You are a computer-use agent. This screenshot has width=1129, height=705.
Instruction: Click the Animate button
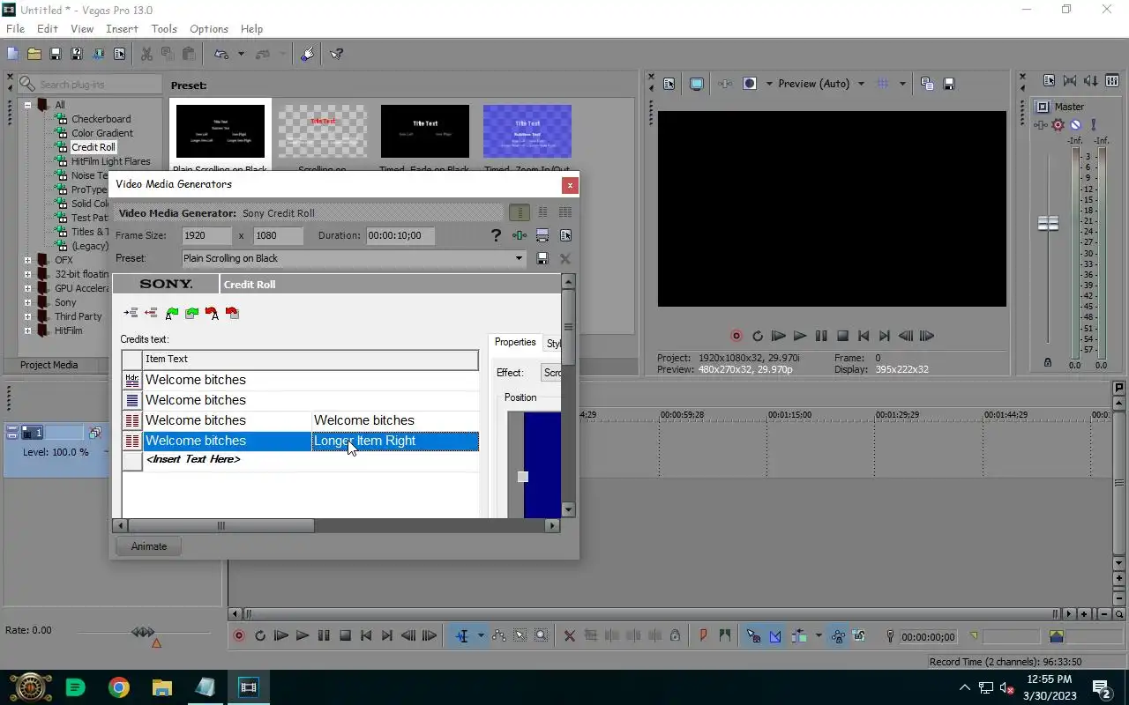pyautogui.click(x=149, y=546)
